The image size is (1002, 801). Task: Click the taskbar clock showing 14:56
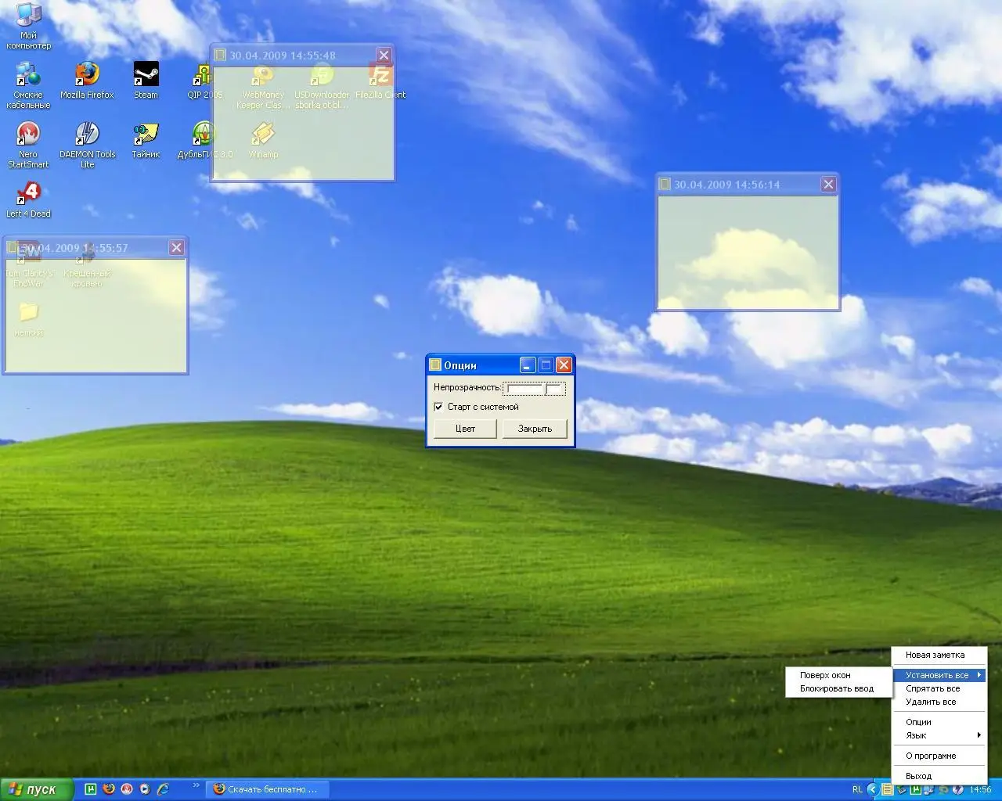[980, 790]
